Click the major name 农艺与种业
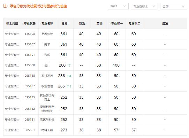Image resolution: width=189 pixels, height=138 pixels. 47,120
